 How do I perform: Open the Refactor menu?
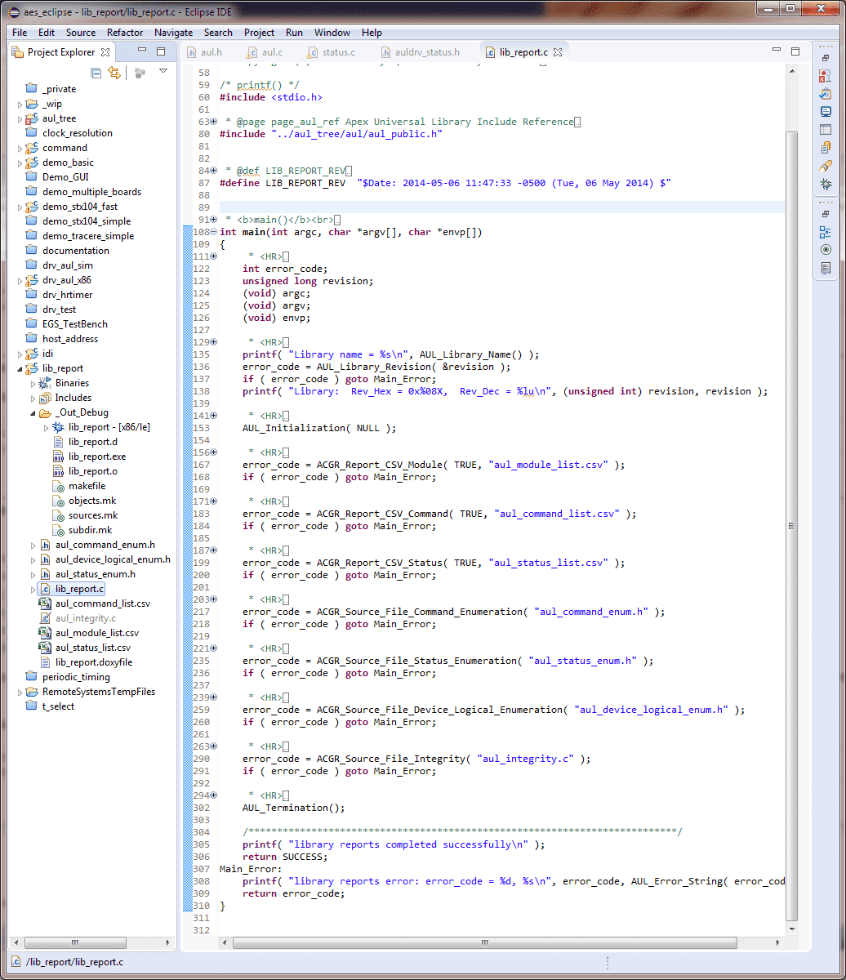coord(125,33)
